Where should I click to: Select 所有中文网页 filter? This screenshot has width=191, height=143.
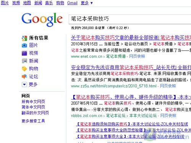coord(33,101)
